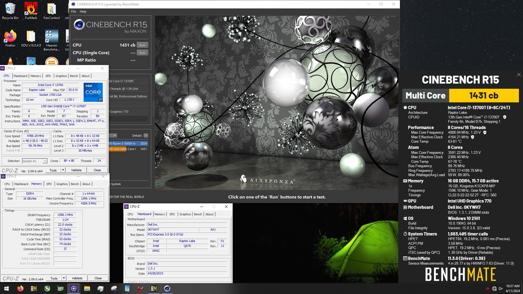523x294 pixels.
Task: Click the shield icon beside CPUID in BenchMate
Action: 504,117
